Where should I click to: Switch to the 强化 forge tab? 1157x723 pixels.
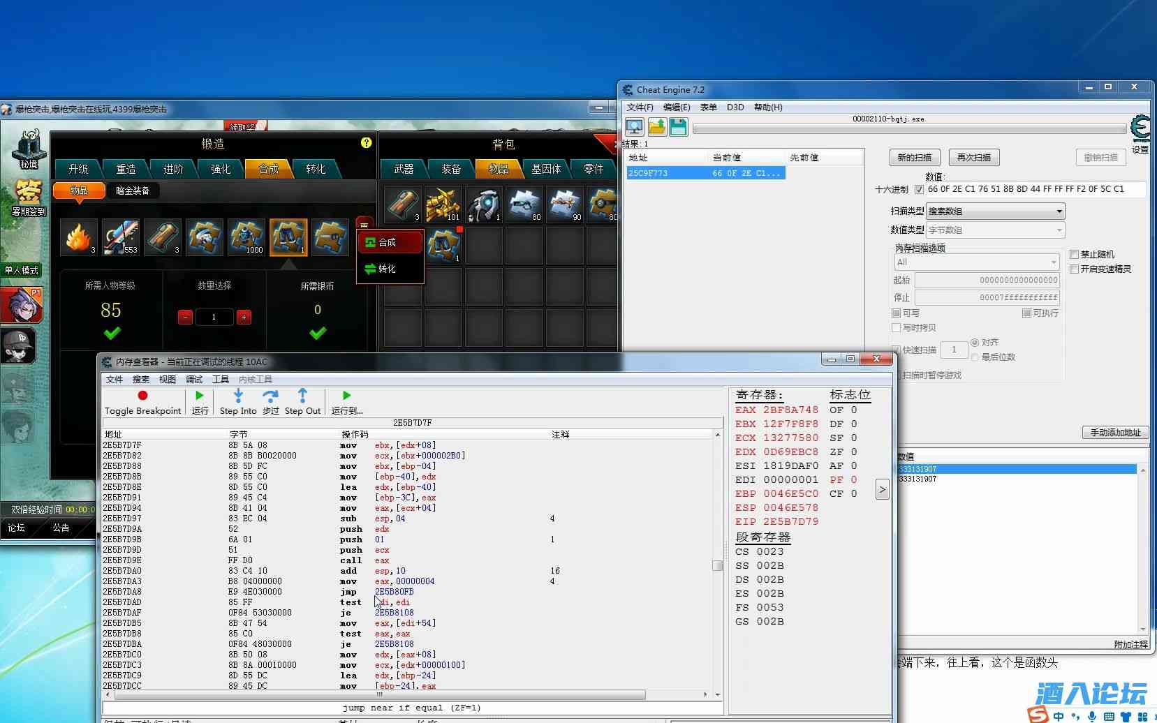pos(221,169)
